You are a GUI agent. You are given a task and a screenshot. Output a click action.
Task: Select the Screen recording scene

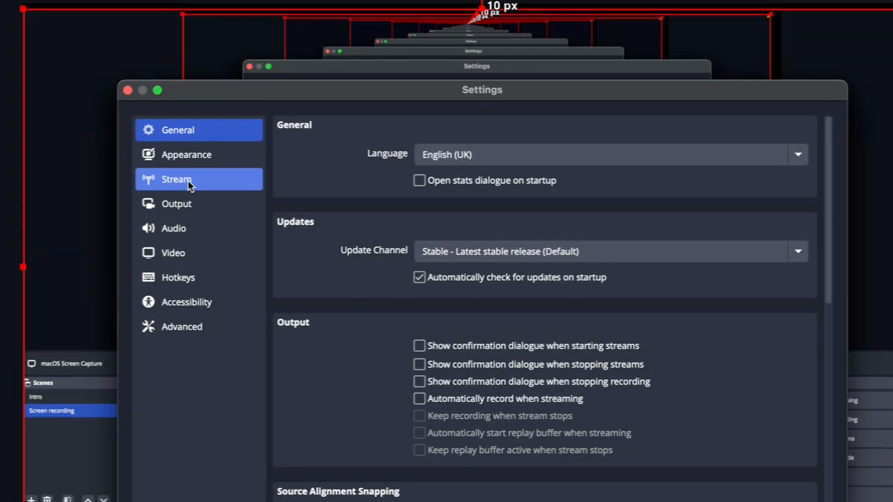tap(52, 410)
